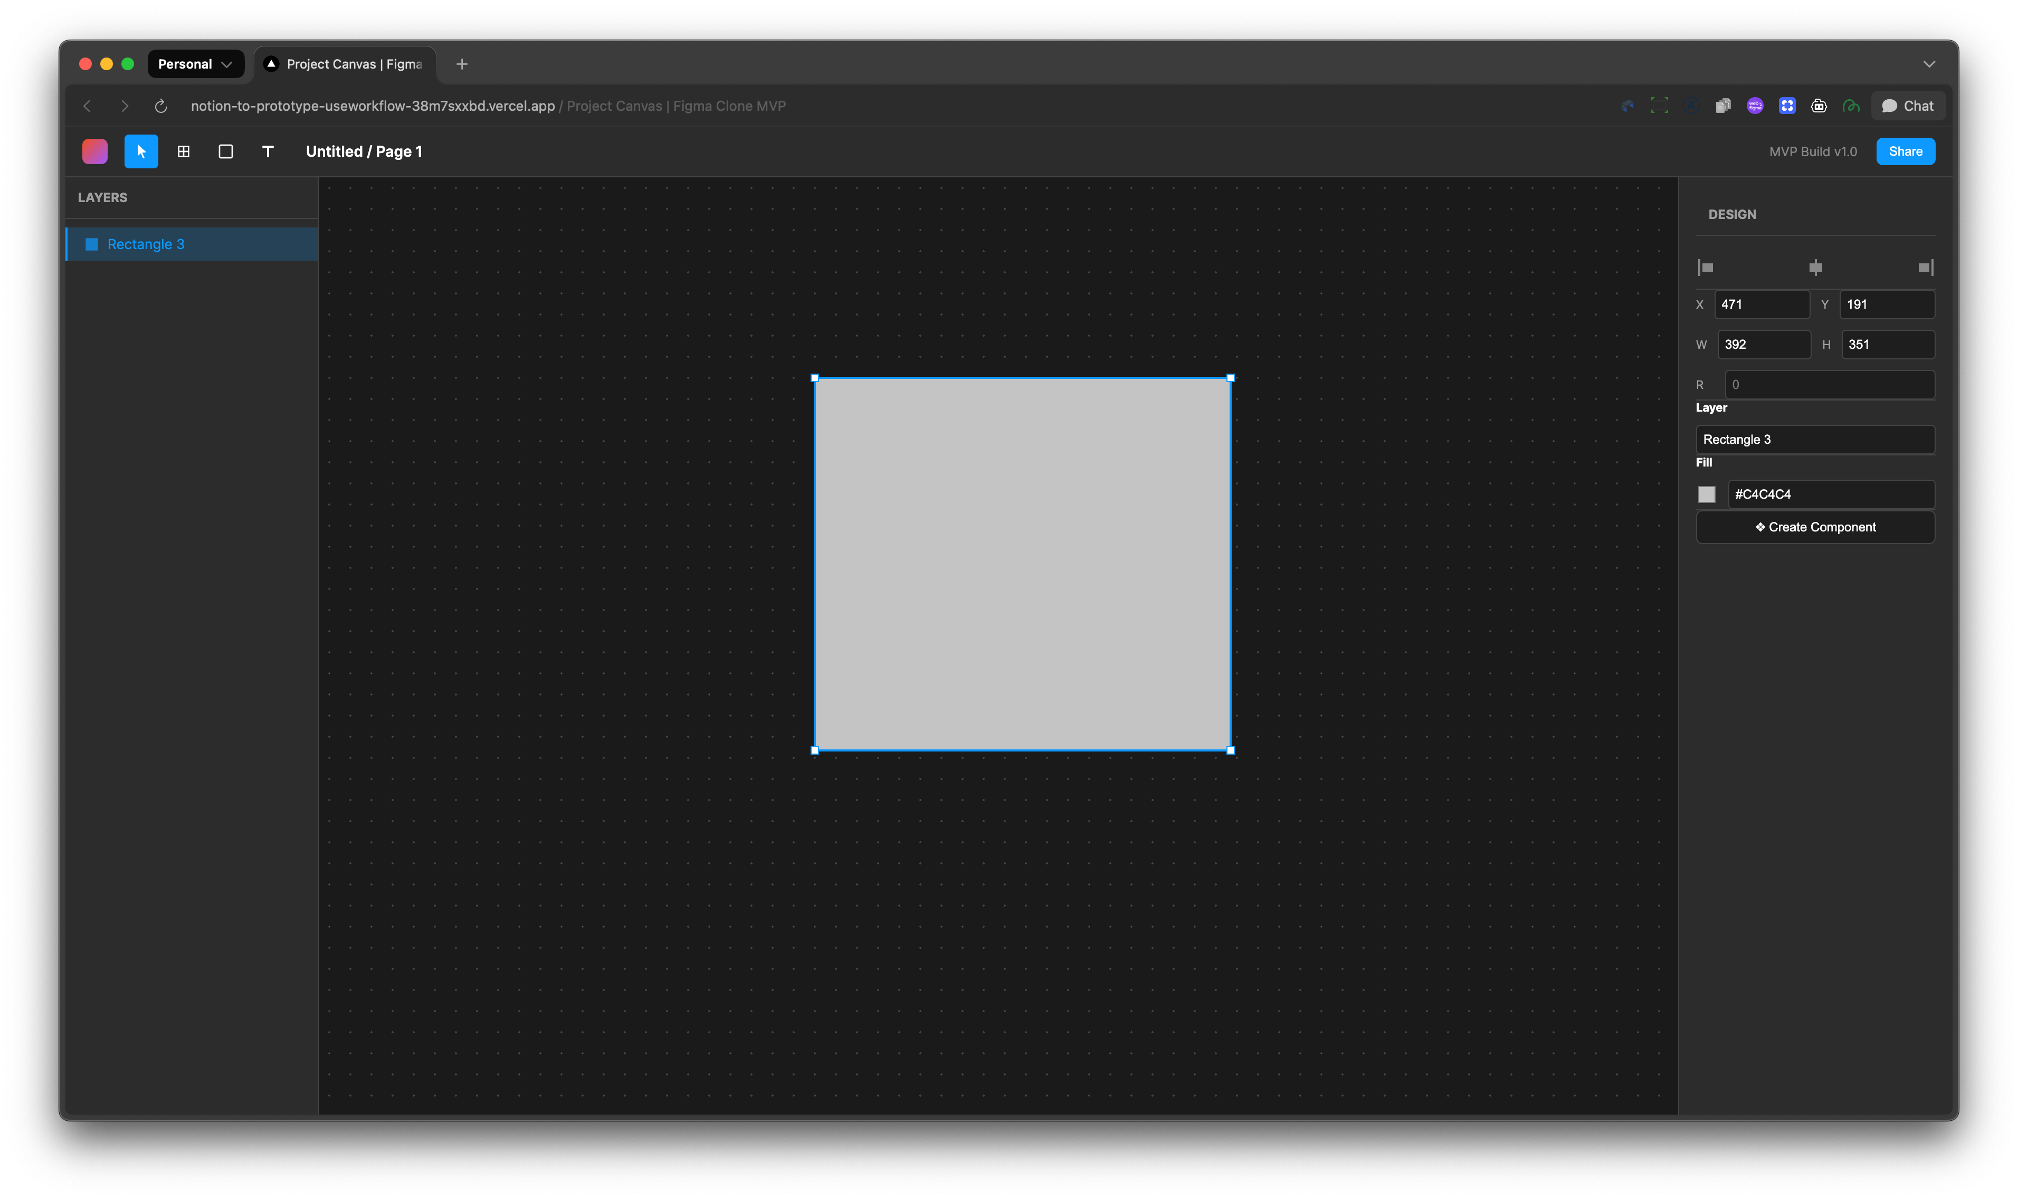Image resolution: width=2018 pixels, height=1199 pixels.
Task: Select the Move tool
Action: pos(140,151)
